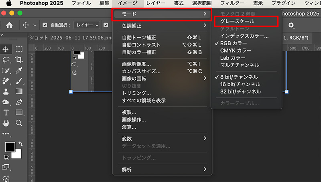Open the 書式 menu
Viewport: 321px width, 182px height.
[x=179, y=3]
